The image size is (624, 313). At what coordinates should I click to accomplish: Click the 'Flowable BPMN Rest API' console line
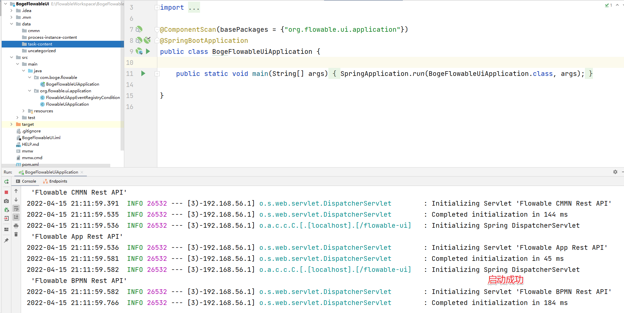[79, 281]
